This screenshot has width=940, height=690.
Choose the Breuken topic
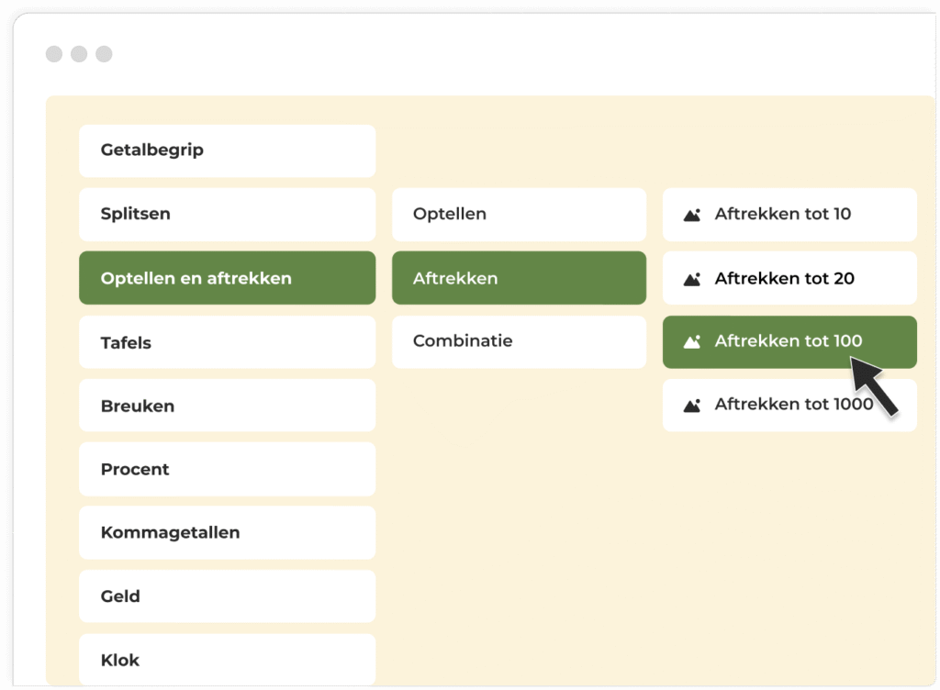point(227,405)
